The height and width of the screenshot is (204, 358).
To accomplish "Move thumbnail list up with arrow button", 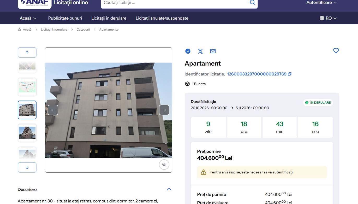I will [x=27, y=53].
